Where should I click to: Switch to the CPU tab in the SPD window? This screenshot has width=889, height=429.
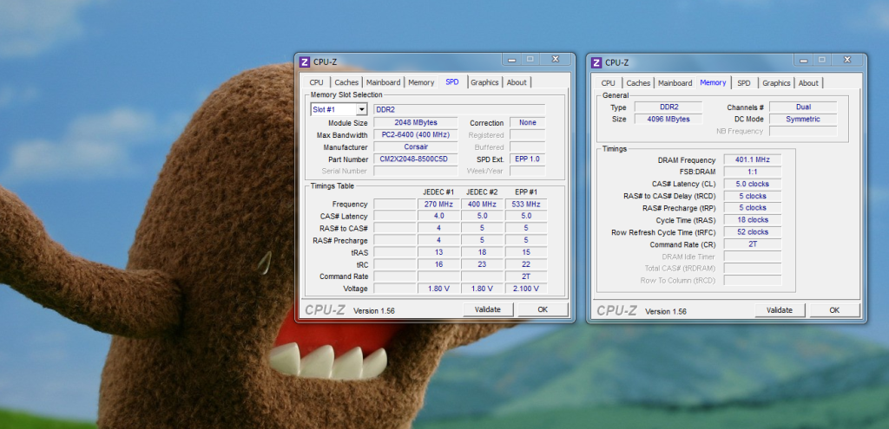click(316, 82)
